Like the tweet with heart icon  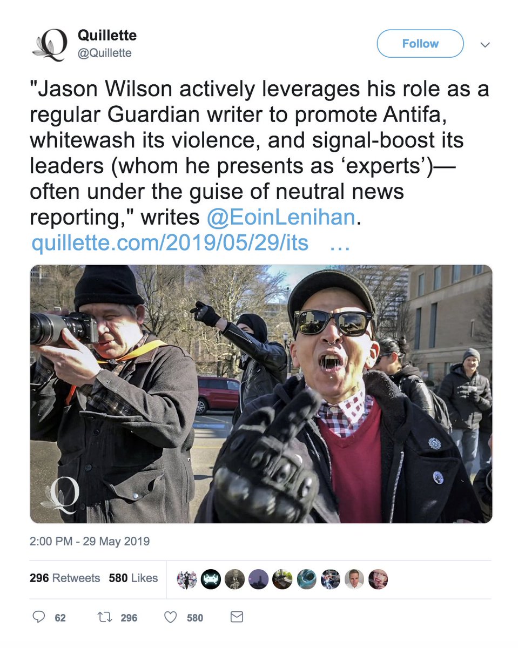pyautogui.click(x=171, y=617)
